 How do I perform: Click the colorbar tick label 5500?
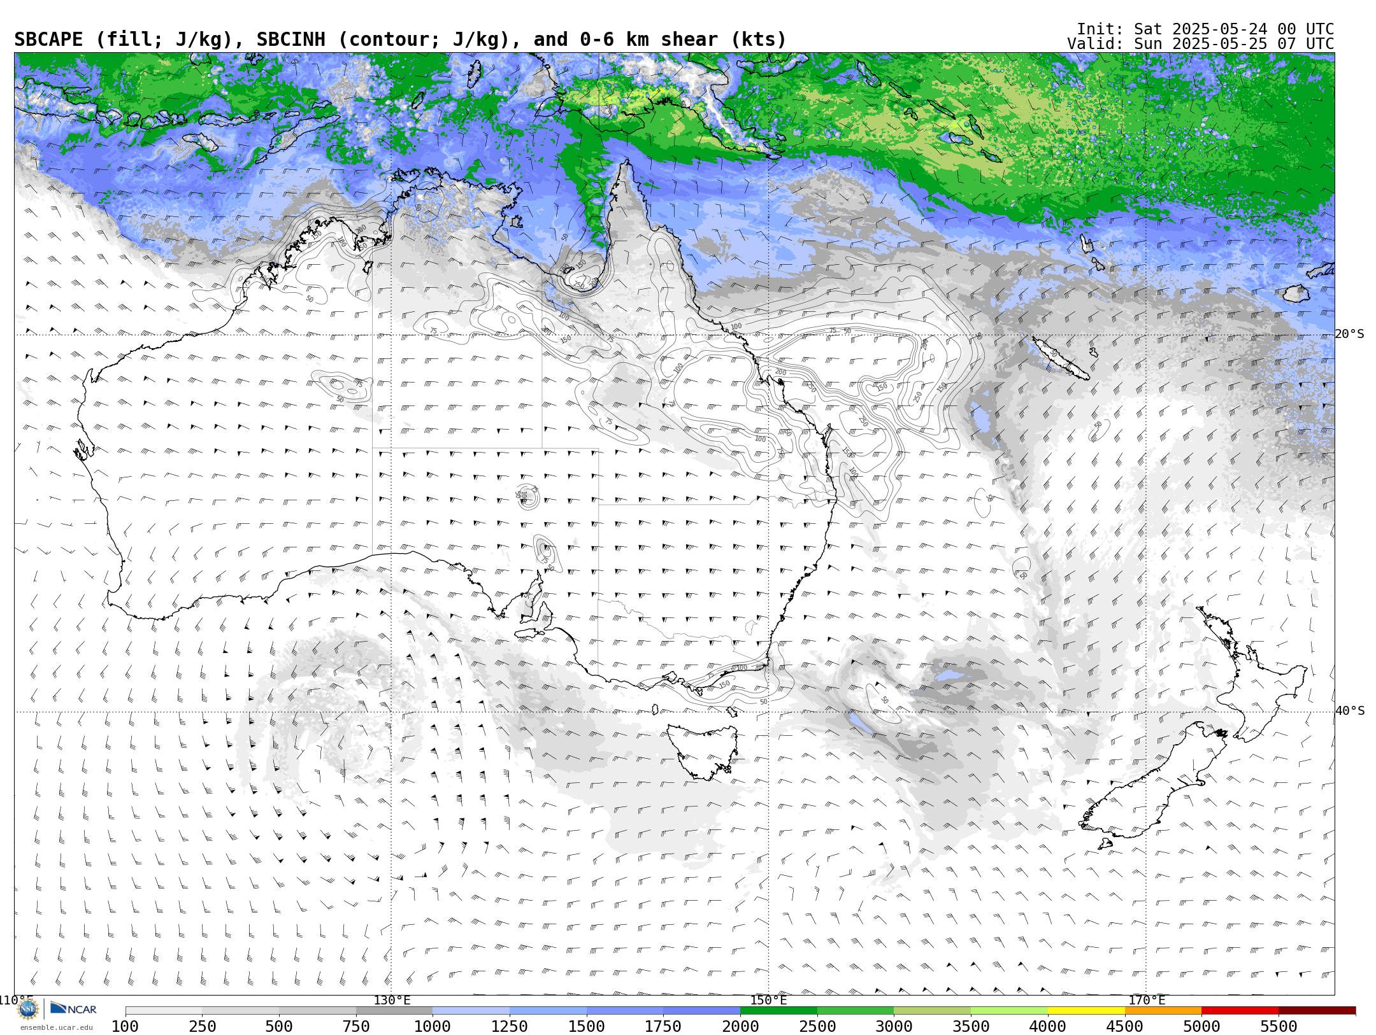click(1279, 1026)
